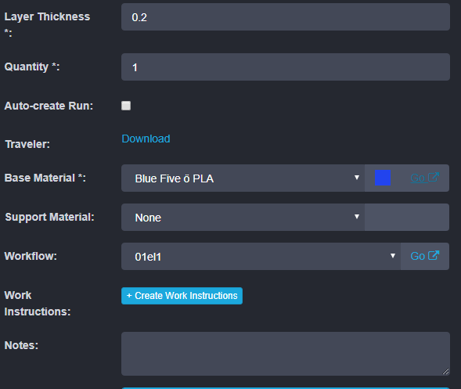The width and height of the screenshot is (461, 389).
Task: Click inside the Notes text area
Action: (286, 354)
